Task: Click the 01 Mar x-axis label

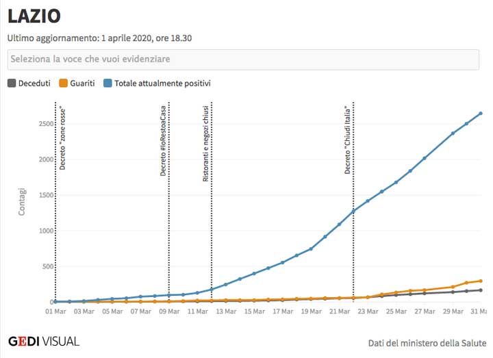Action: (x=55, y=311)
